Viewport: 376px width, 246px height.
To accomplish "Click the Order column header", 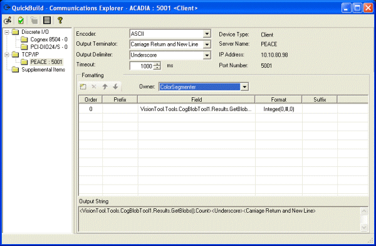I will point(91,99).
